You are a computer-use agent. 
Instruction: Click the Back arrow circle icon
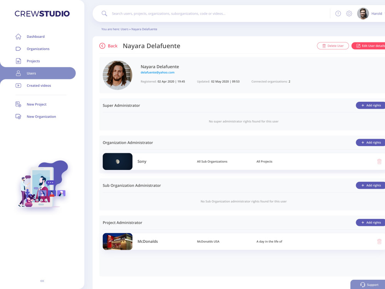tap(102, 46)
